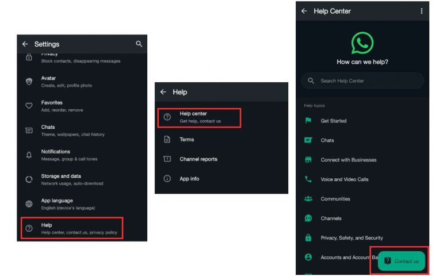Tap the App language globe icon
The height and width of the screenshot is (276, 443).
coord(29,204)
